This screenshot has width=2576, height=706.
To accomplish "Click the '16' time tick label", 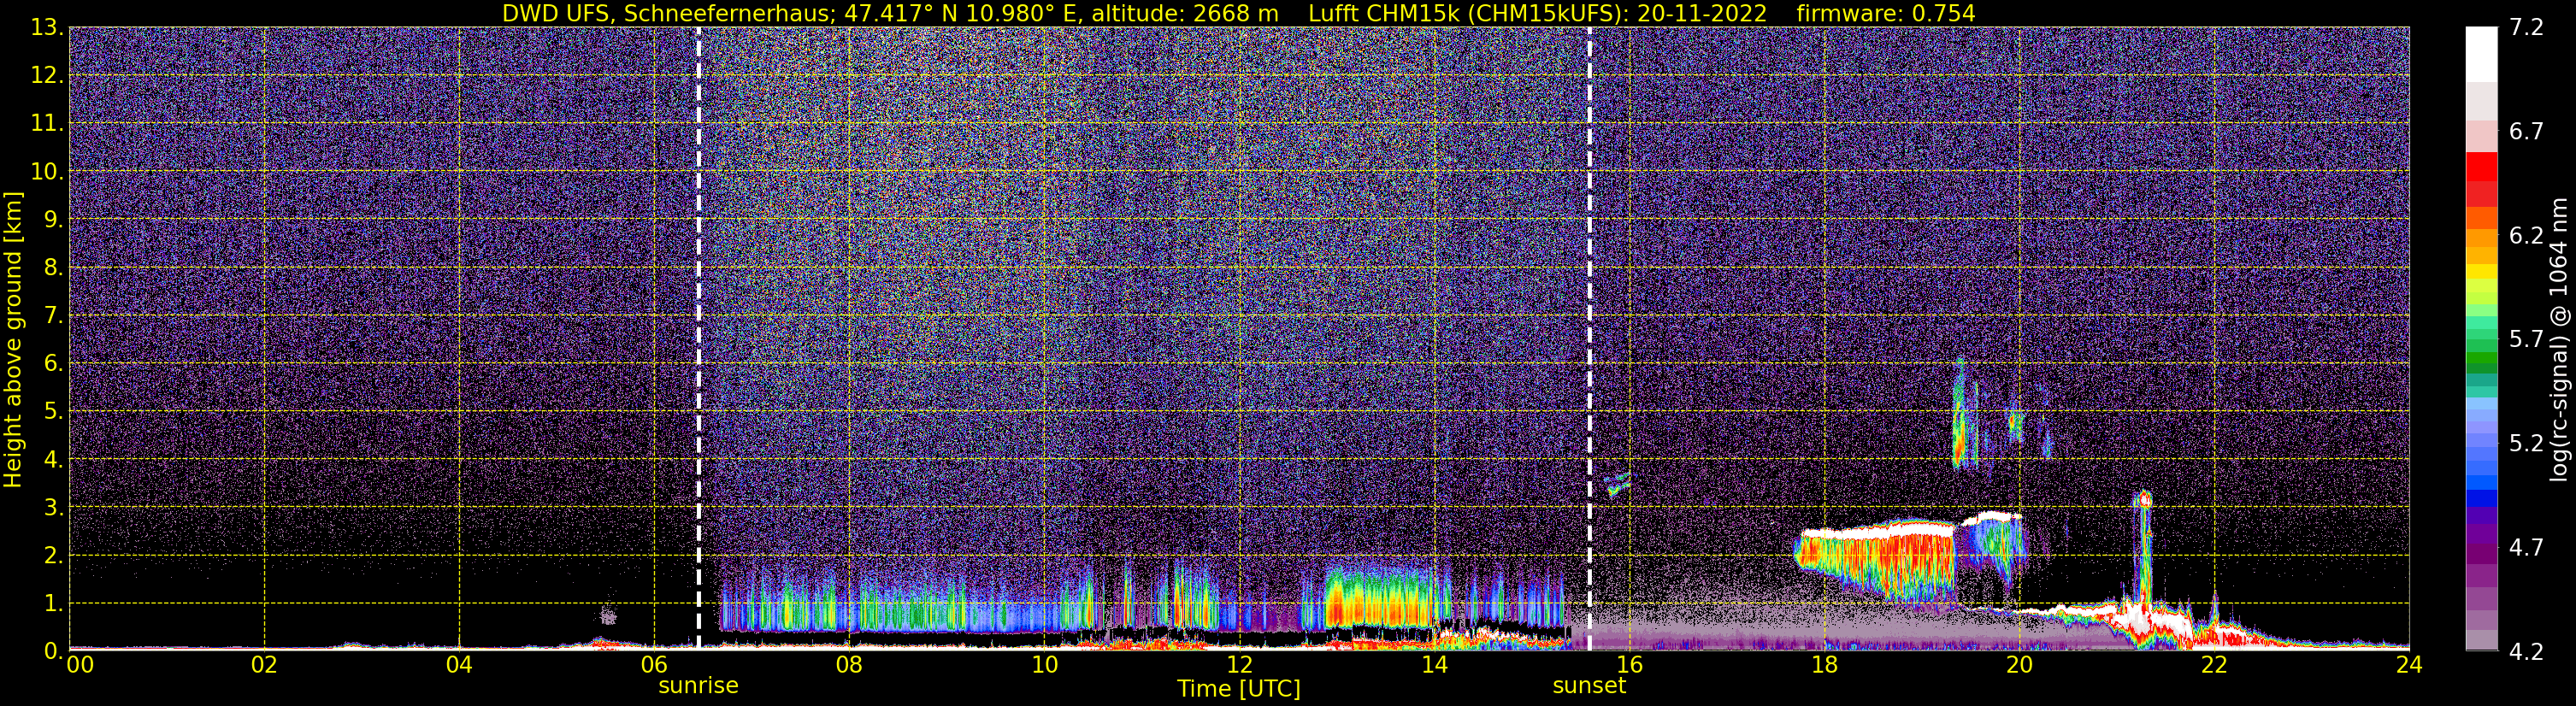I will click(1629, 664).
